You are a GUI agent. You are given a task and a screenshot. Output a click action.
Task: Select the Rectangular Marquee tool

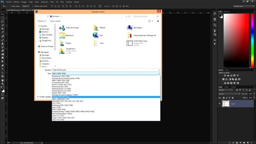click(2, 18)
